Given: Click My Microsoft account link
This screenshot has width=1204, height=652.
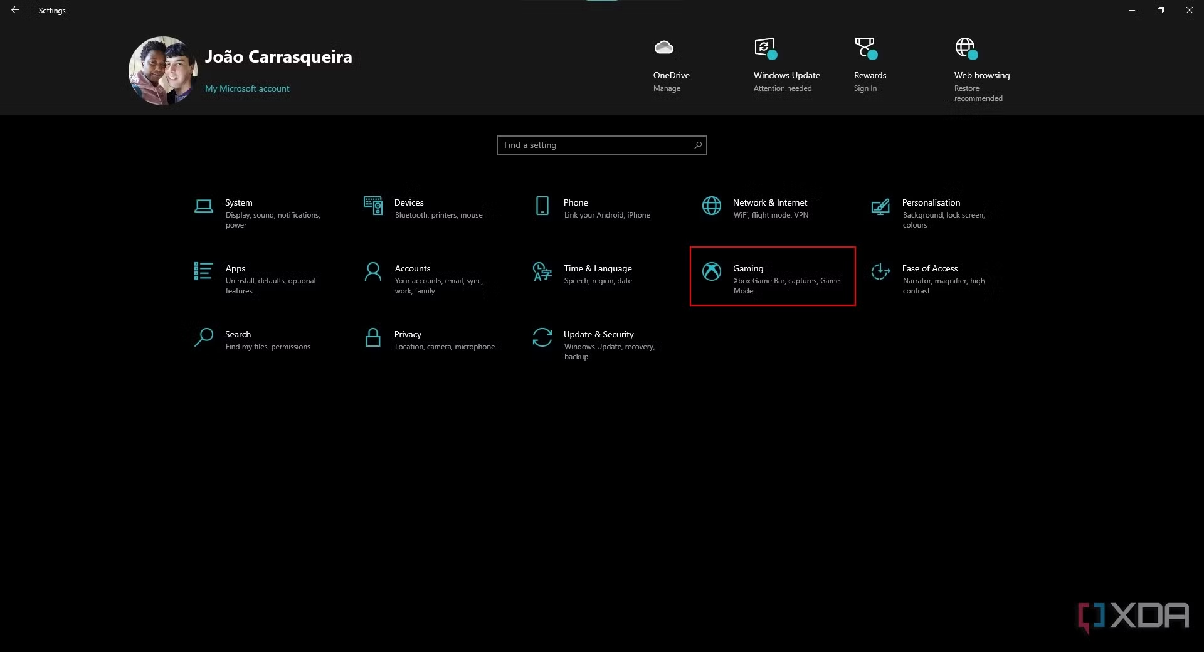Looking at the screenshot, I should (247, 88).
